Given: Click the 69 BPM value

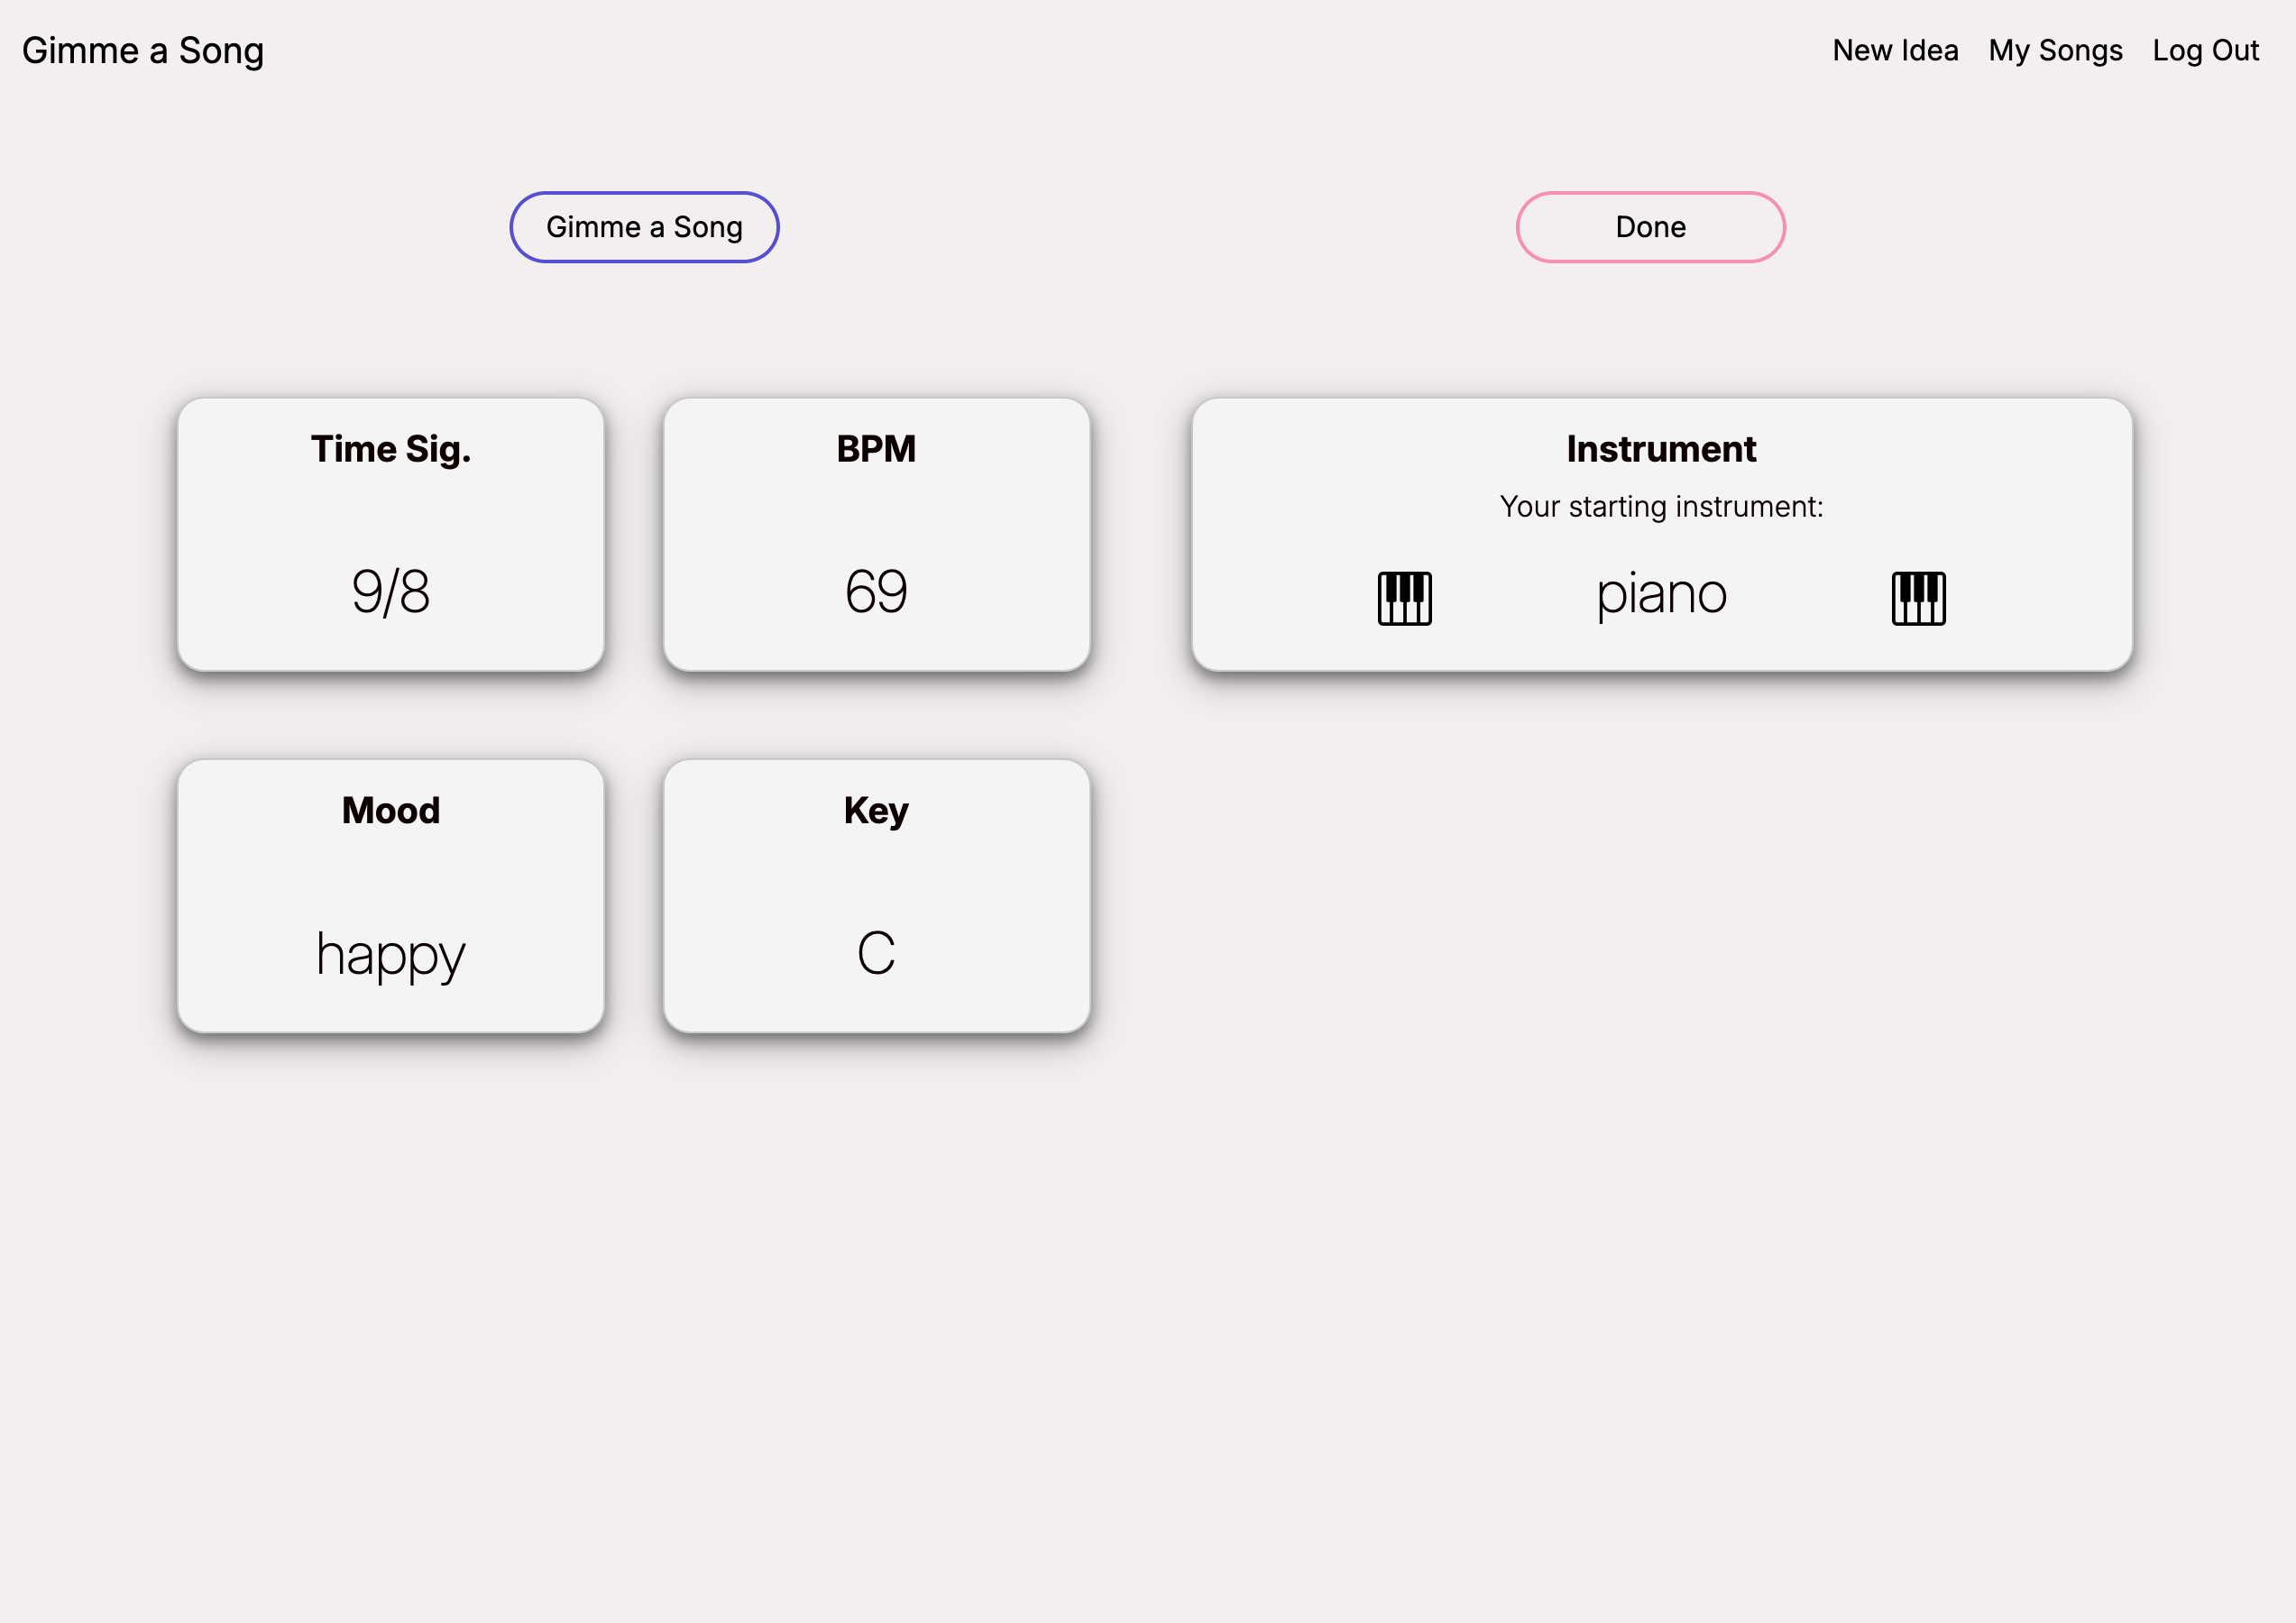Looking at the screenshot, I should 877,592.
